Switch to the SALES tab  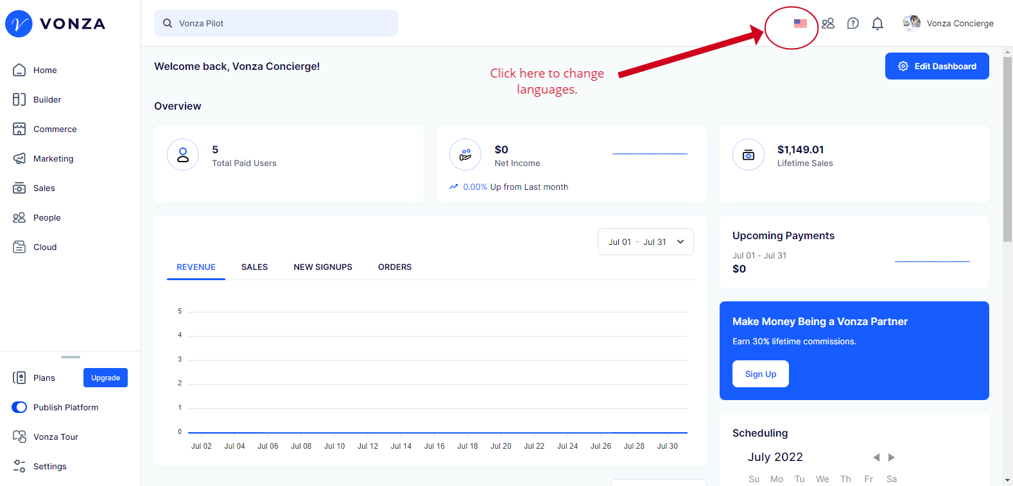(x=254, y=267)
